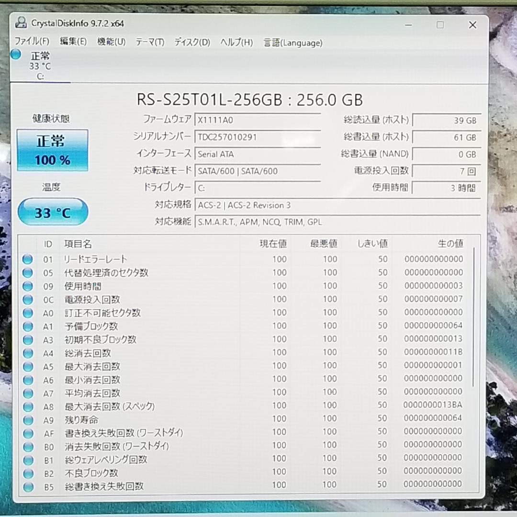517x517 pixels.
Task: Open the ディスク(D) menu
Action: click(192, 42)
